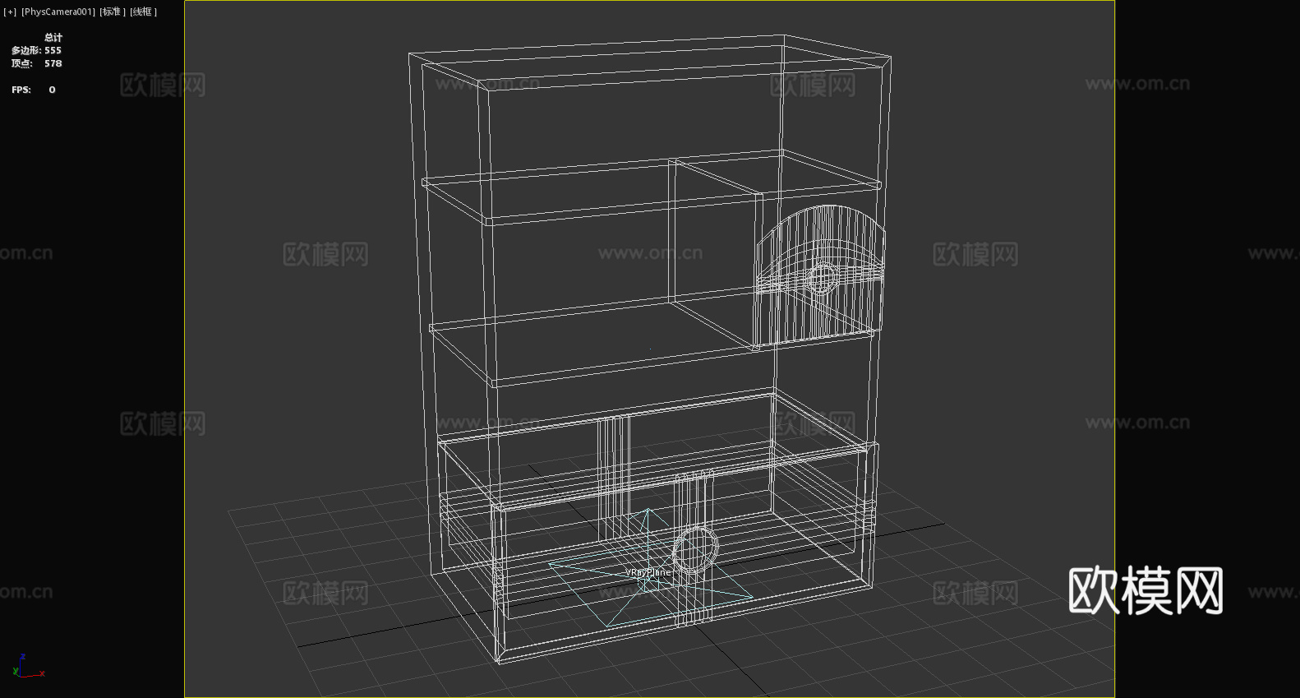Select the 'FPS: 0' statistic text
The image size is (1300, 698).
[34, 90]
